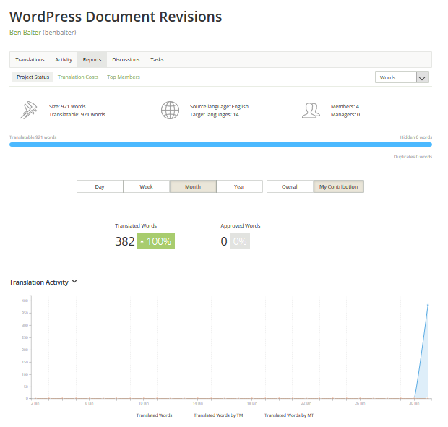Switch to the Overall statistics view
448x427 pixels.
tap(290, 186)
